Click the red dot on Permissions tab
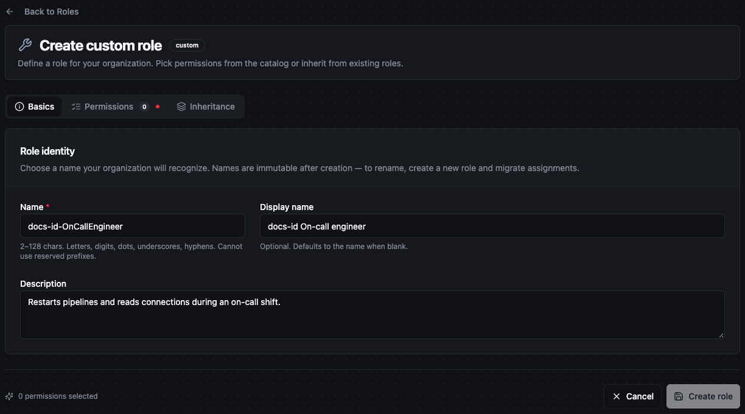 click(158, 107)
